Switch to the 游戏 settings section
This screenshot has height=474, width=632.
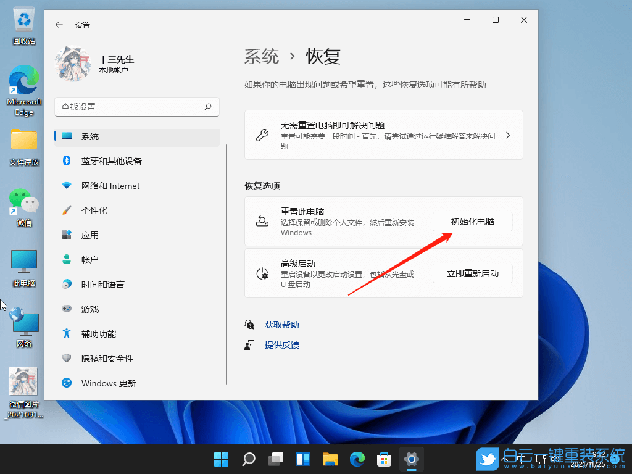click(x=90, y=309)
